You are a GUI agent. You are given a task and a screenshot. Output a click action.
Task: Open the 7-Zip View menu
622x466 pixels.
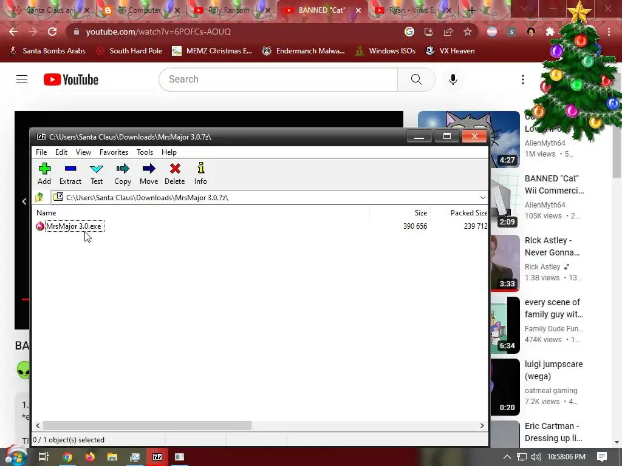[83, 152]
